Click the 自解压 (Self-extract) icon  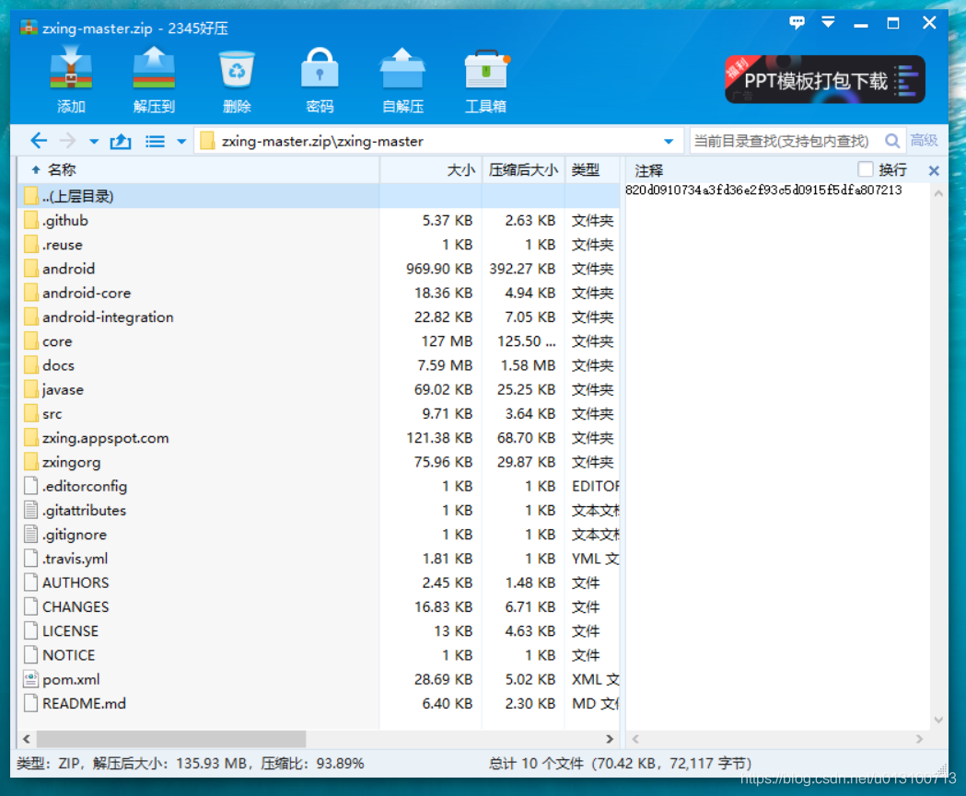[402, 69]
